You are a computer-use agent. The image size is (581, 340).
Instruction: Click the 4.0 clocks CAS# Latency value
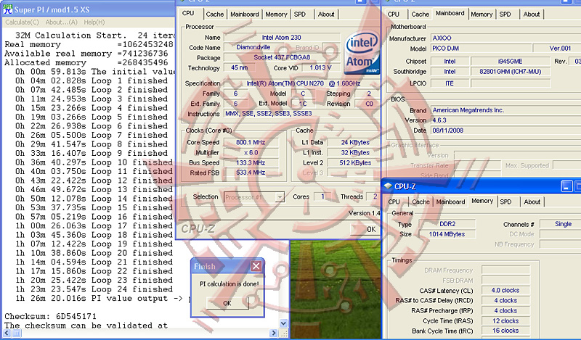click(x=505, y=291)
